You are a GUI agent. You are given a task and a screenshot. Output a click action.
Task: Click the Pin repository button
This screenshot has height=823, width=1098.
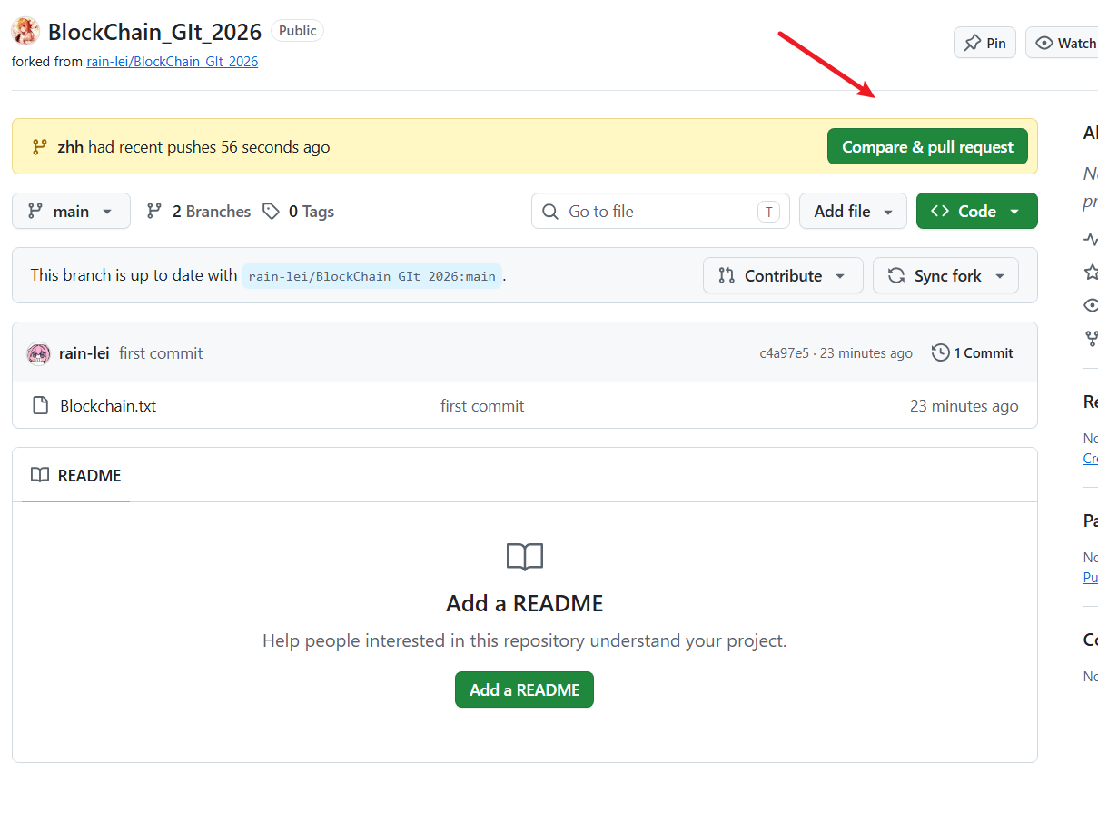[x=984, y=43]
